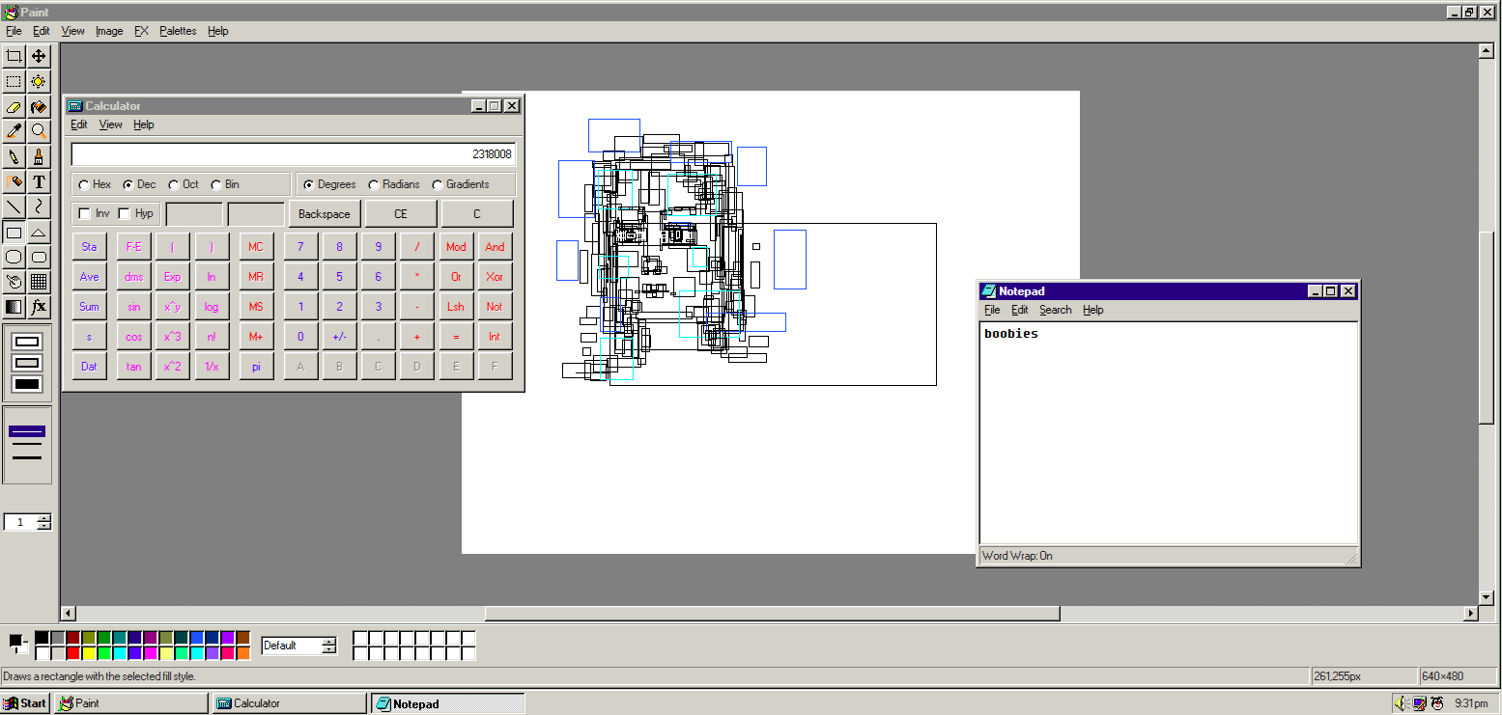Click the horizontal scrollbar right arrow
Screen dimensions: 1502x715
click(x=1472, y=613)
